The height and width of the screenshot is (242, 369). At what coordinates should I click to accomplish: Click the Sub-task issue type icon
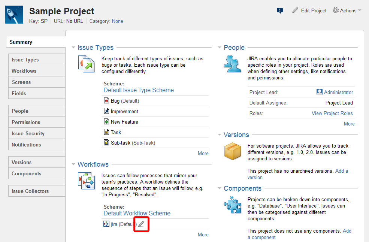click(x=106, y=142)
